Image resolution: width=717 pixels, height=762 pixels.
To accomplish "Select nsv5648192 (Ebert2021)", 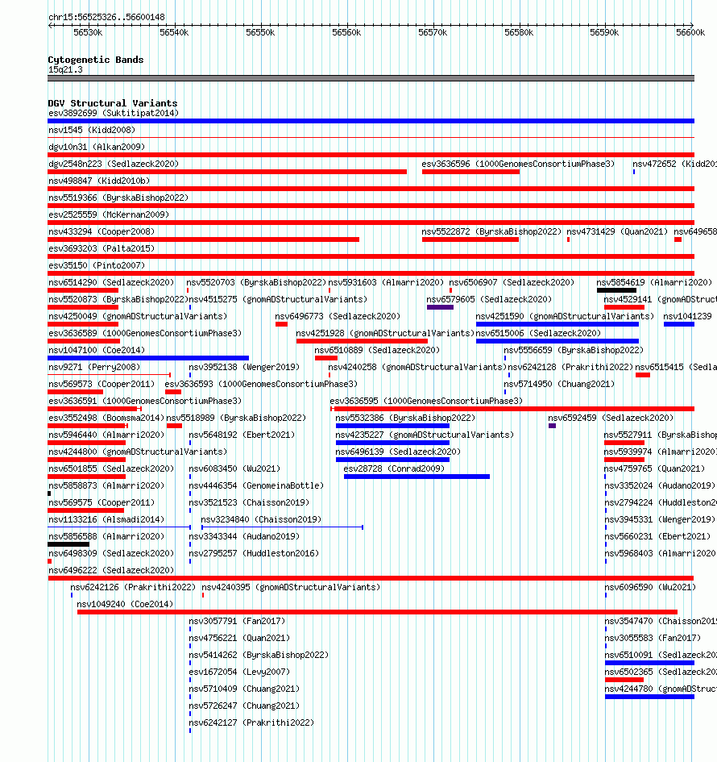I will pyautogui.click(x=242, y=435).
